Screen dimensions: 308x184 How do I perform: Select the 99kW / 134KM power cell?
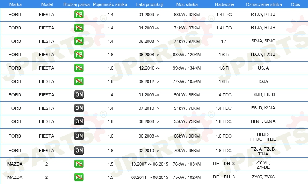pyautogui.click(x=187, y=68)
